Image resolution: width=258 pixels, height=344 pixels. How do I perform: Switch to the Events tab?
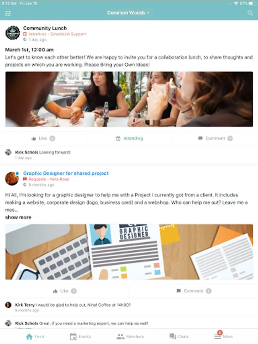[80, 336]
